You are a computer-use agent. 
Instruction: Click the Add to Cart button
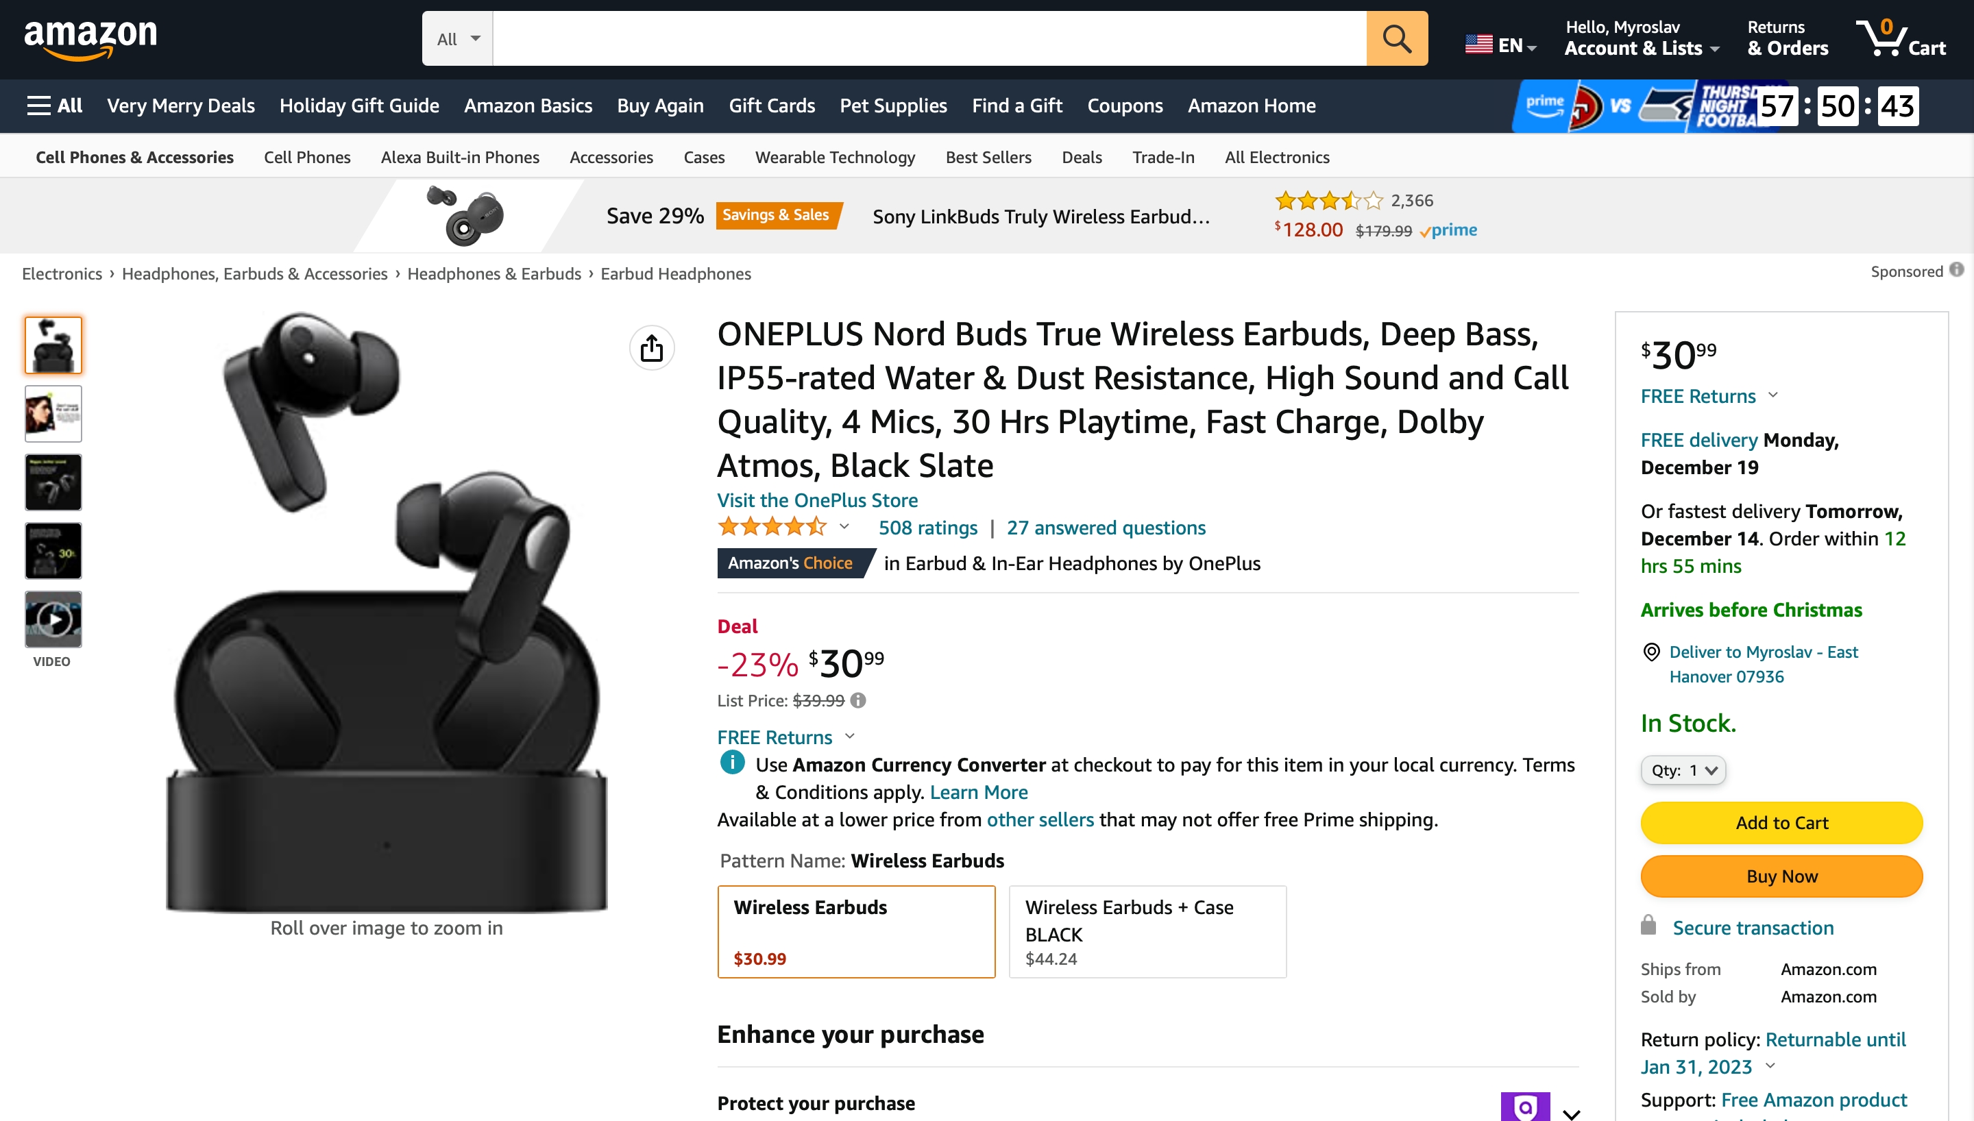[1781, 822]
